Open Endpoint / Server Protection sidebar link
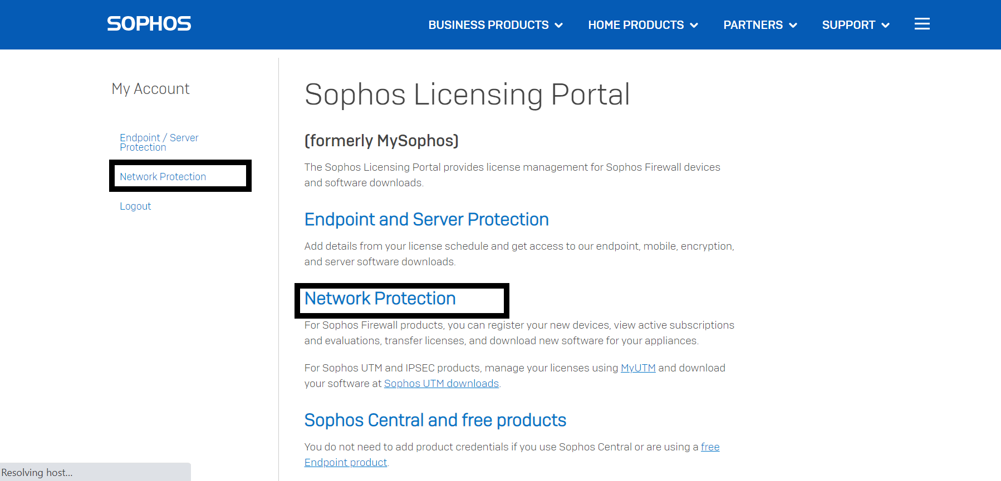This screenshot has height=481, width=1001. click(x=159, y=142)
